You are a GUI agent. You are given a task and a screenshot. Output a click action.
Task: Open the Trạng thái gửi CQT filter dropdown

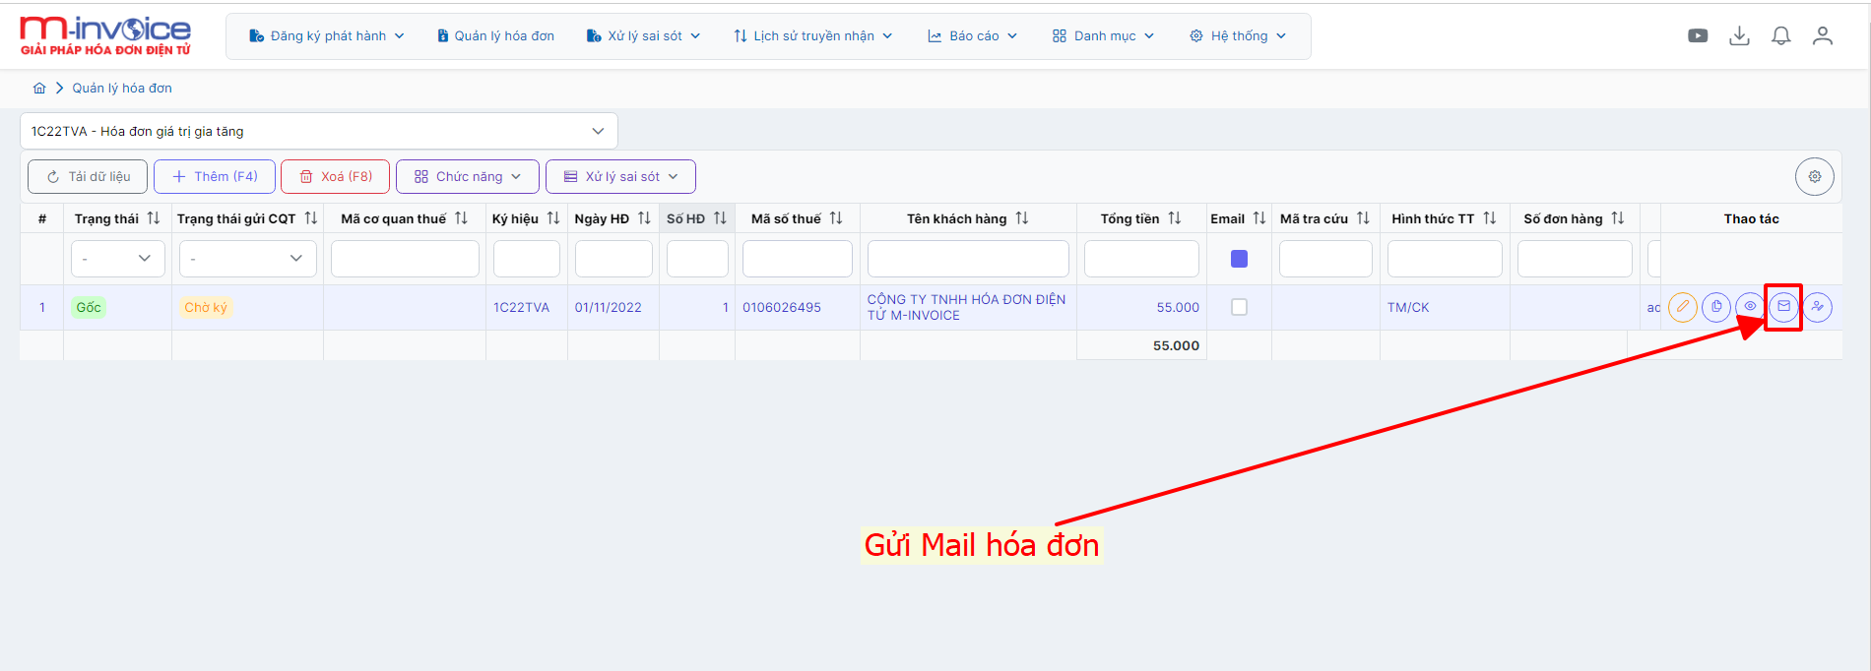[248, 259]
